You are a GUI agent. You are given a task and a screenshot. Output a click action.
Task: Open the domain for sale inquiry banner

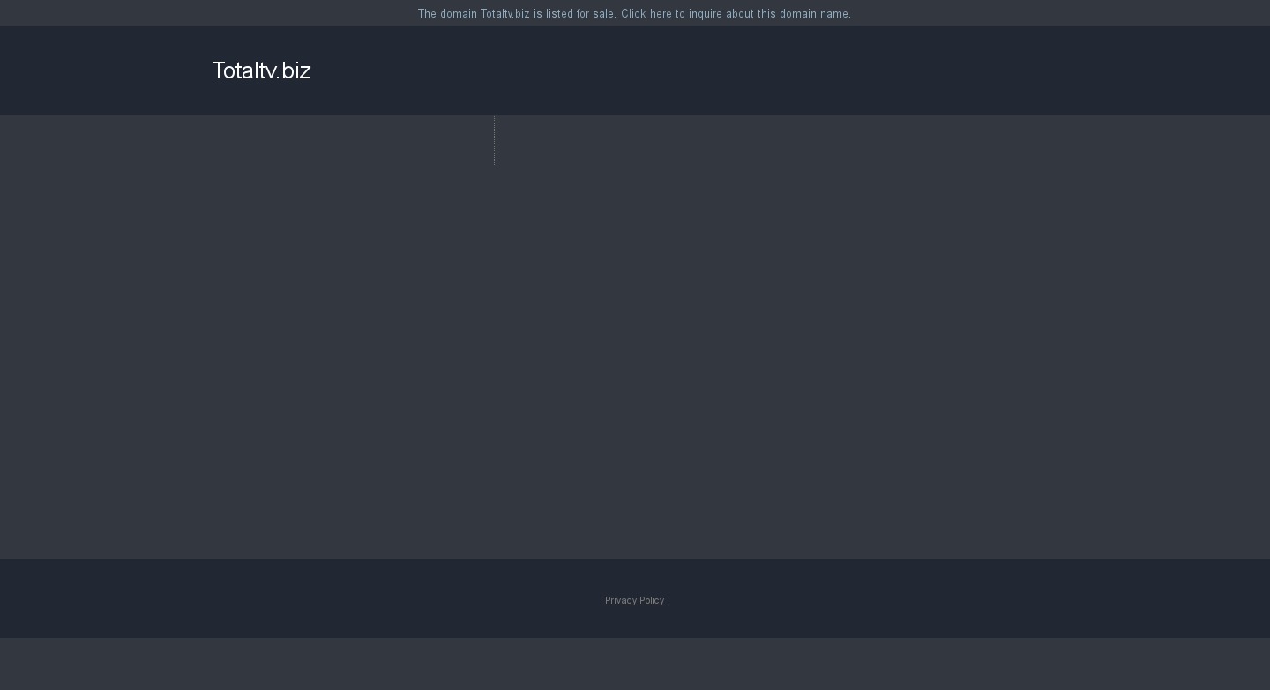634,14
